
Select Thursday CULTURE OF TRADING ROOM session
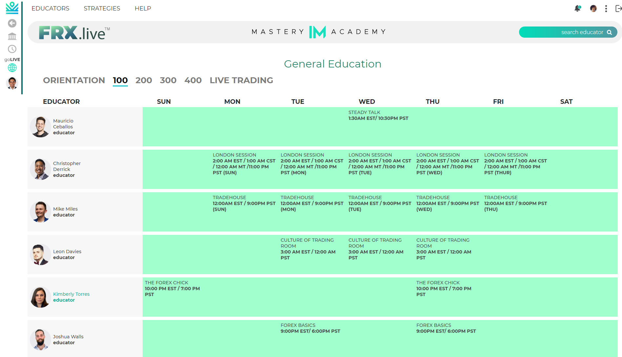click(x=444, y=249)
